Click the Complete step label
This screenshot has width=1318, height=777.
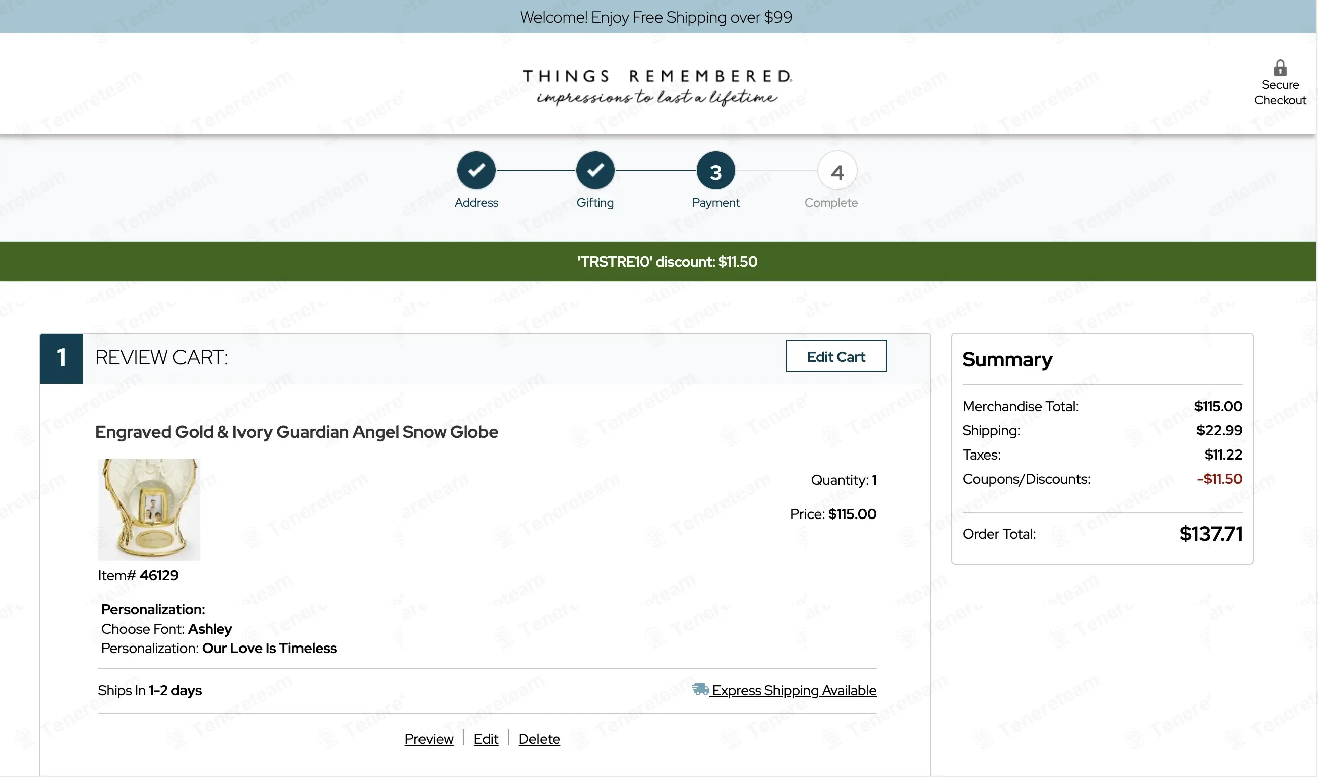[831, 203]
